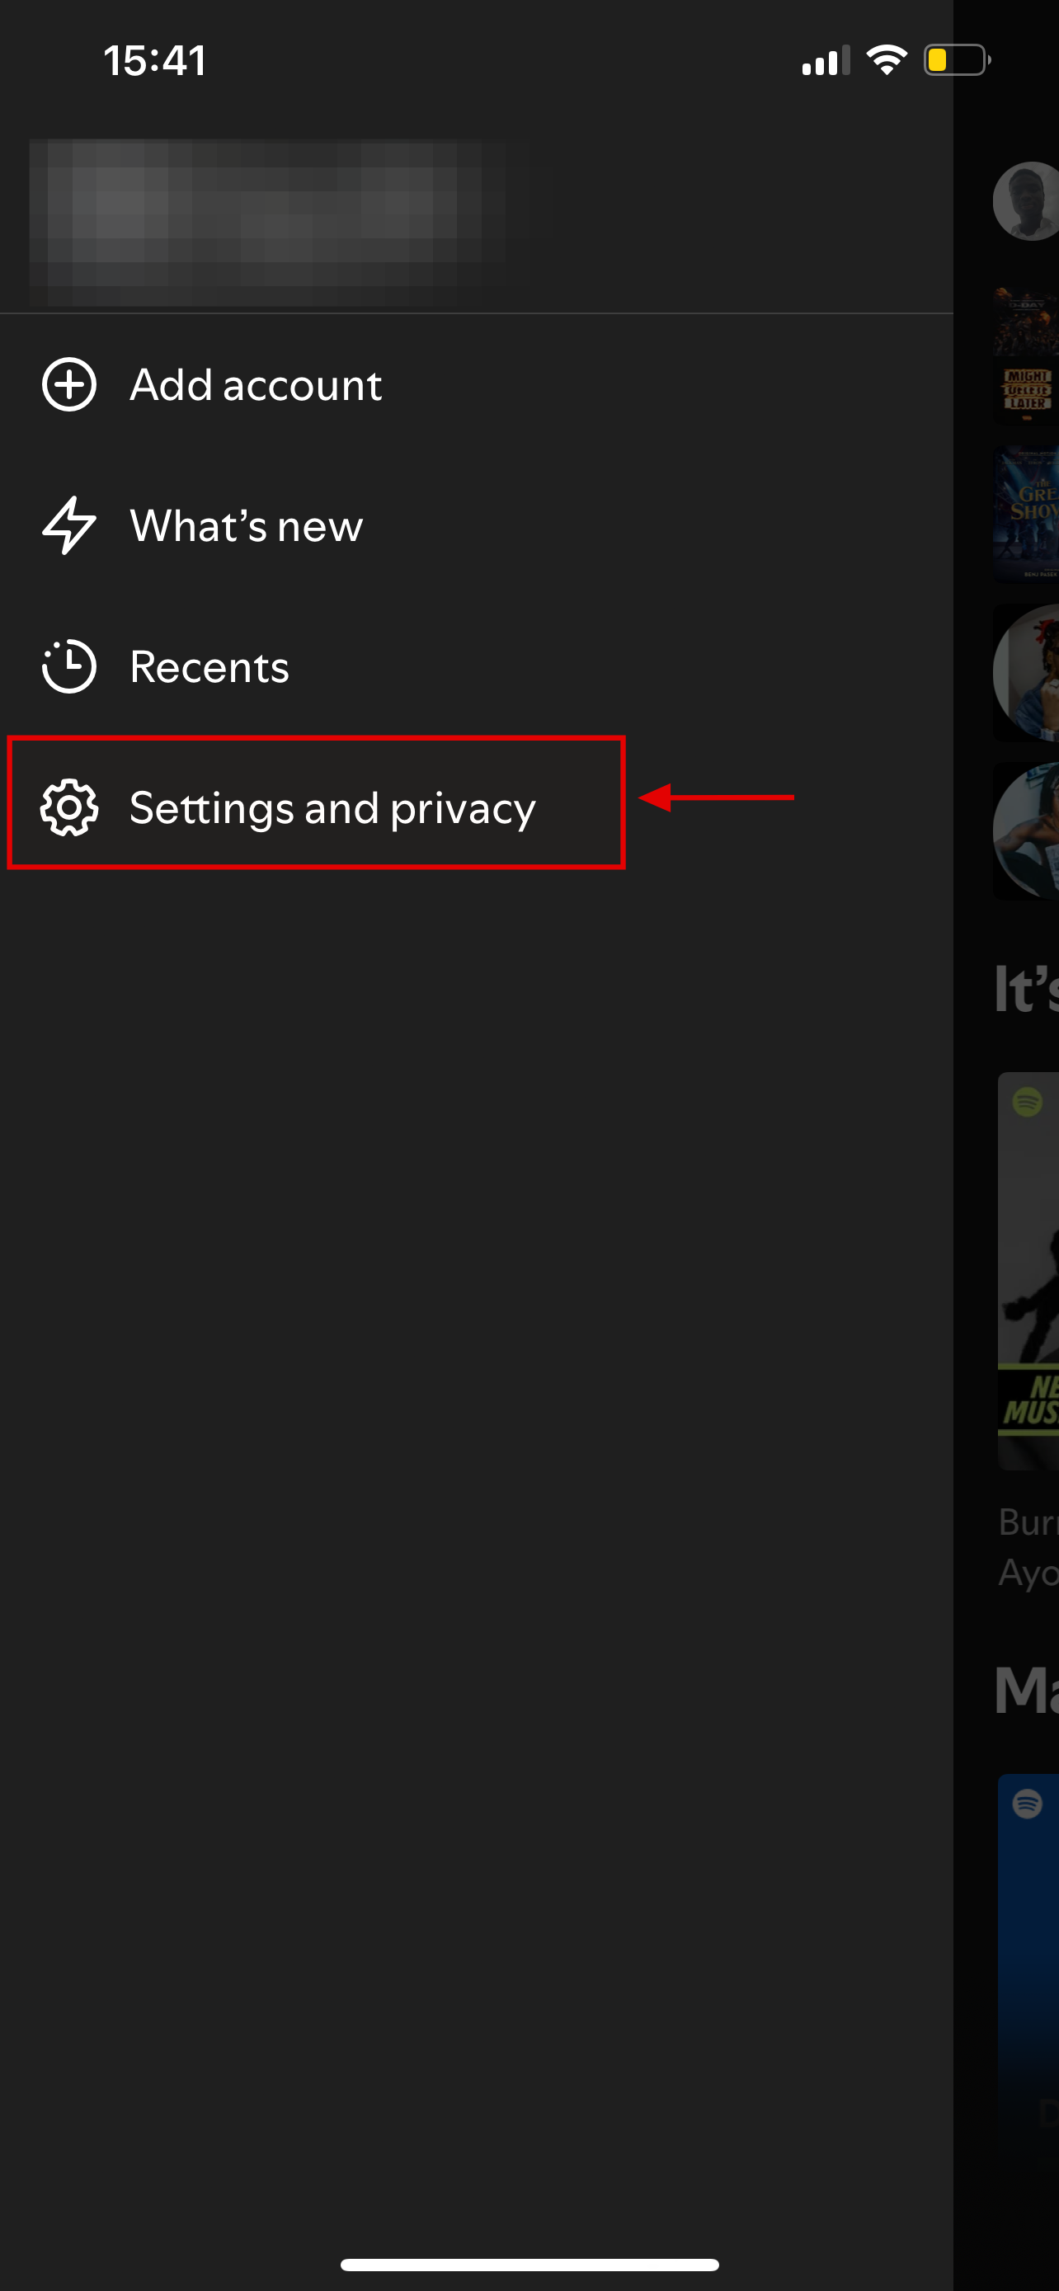1059x2291 pixels.
Task: Tap Spotify logo on the blue playlist card
Action: click(1027, 1804)
